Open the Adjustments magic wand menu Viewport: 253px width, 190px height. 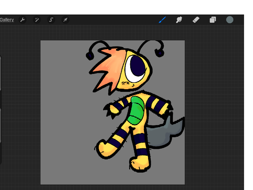tap(37, 20)
